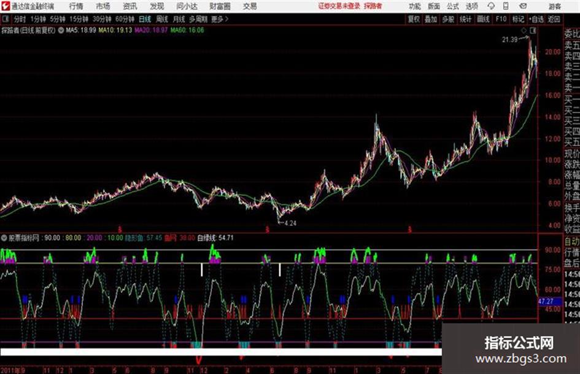Switch to 60分钟 period

tap(125, 19)
